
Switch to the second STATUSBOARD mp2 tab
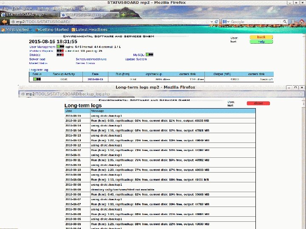(x=89, y=14)
